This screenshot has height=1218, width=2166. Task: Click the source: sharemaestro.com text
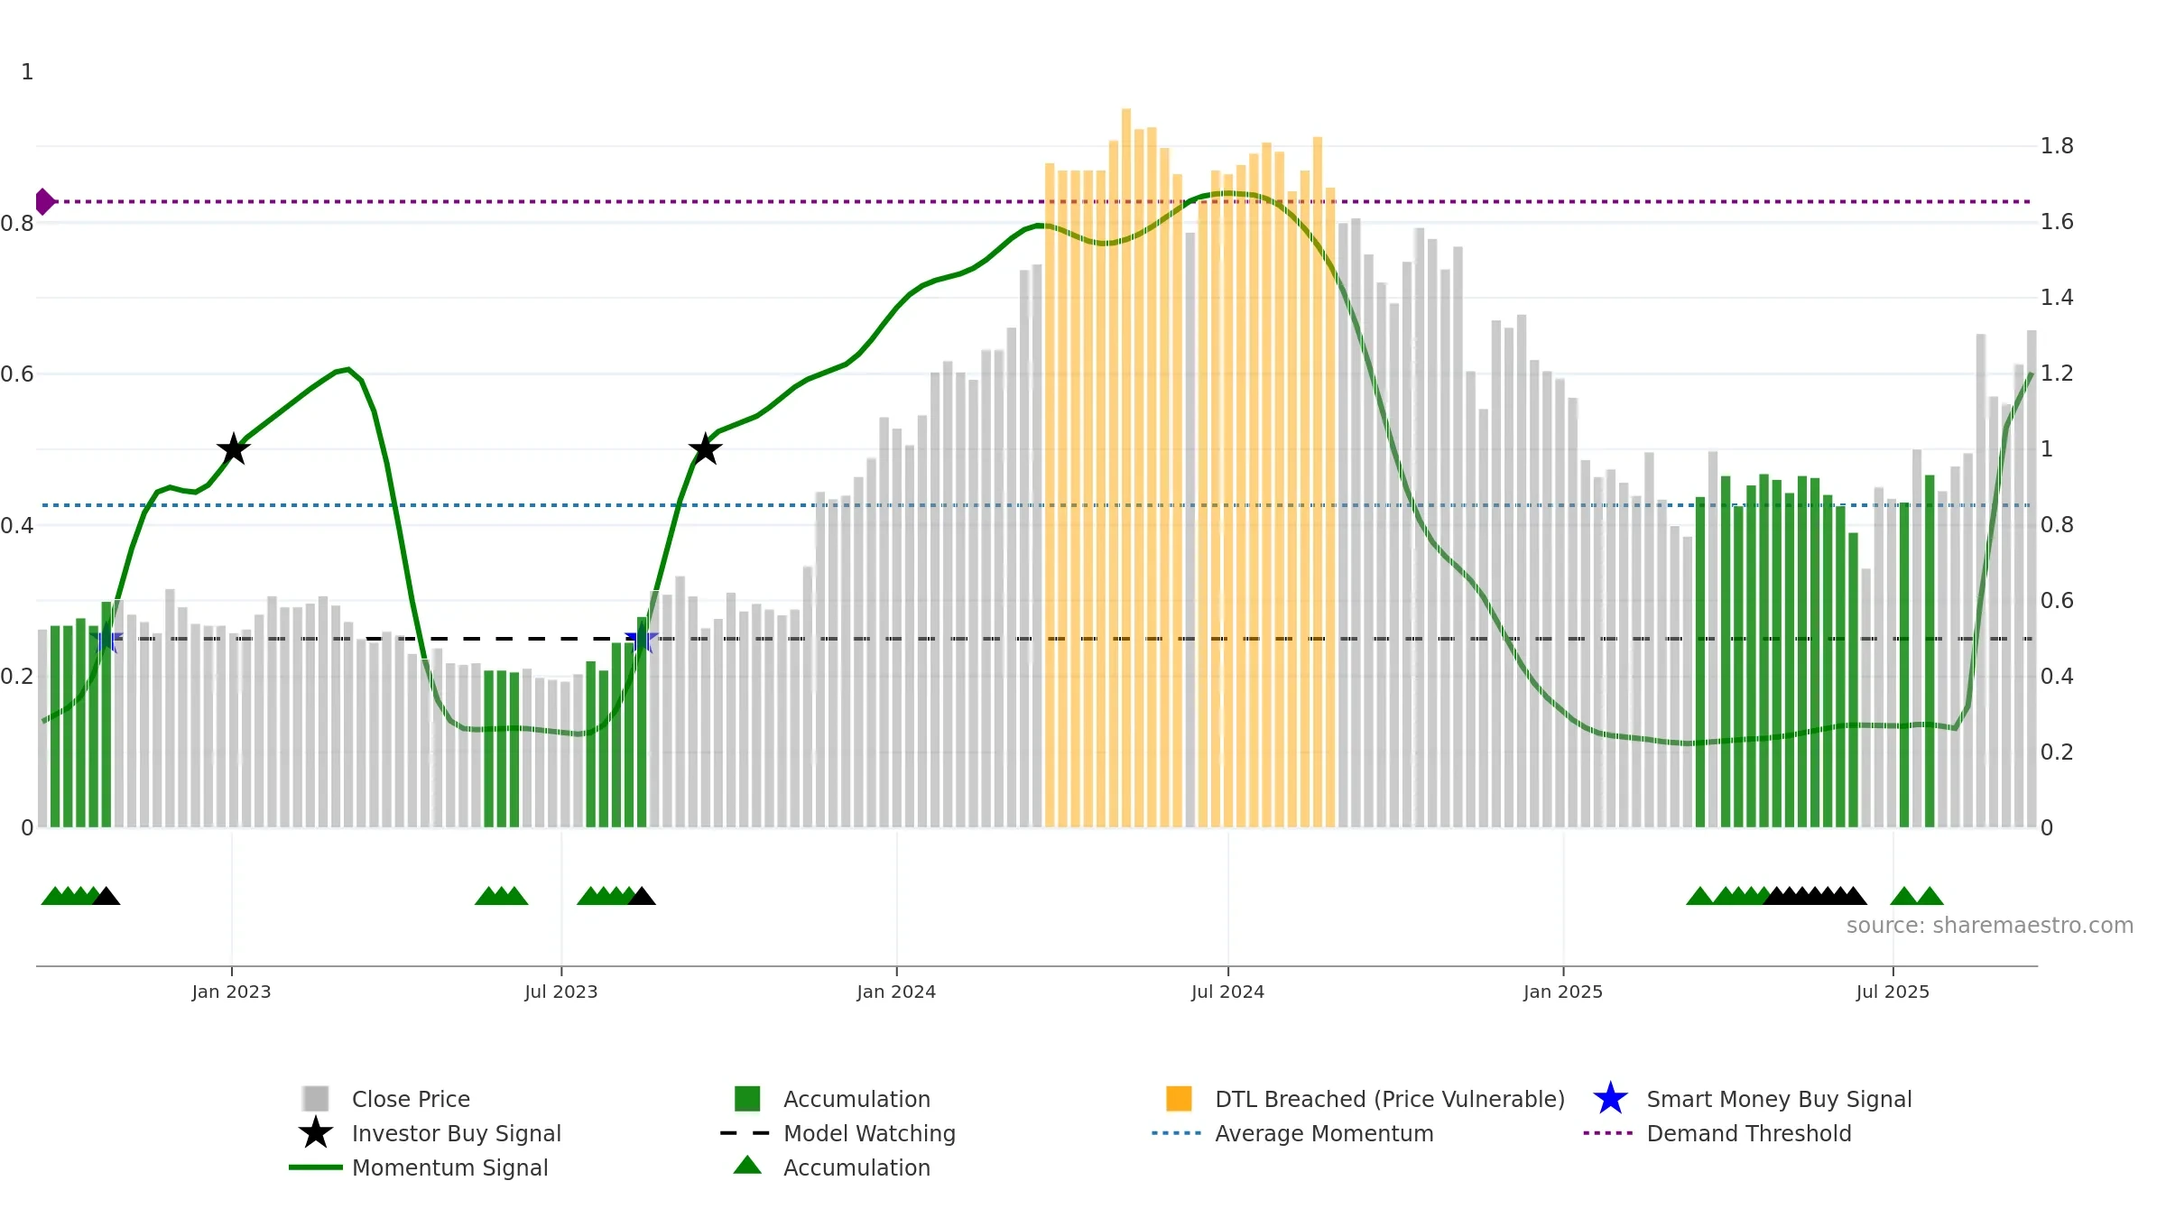point(1990,925)
